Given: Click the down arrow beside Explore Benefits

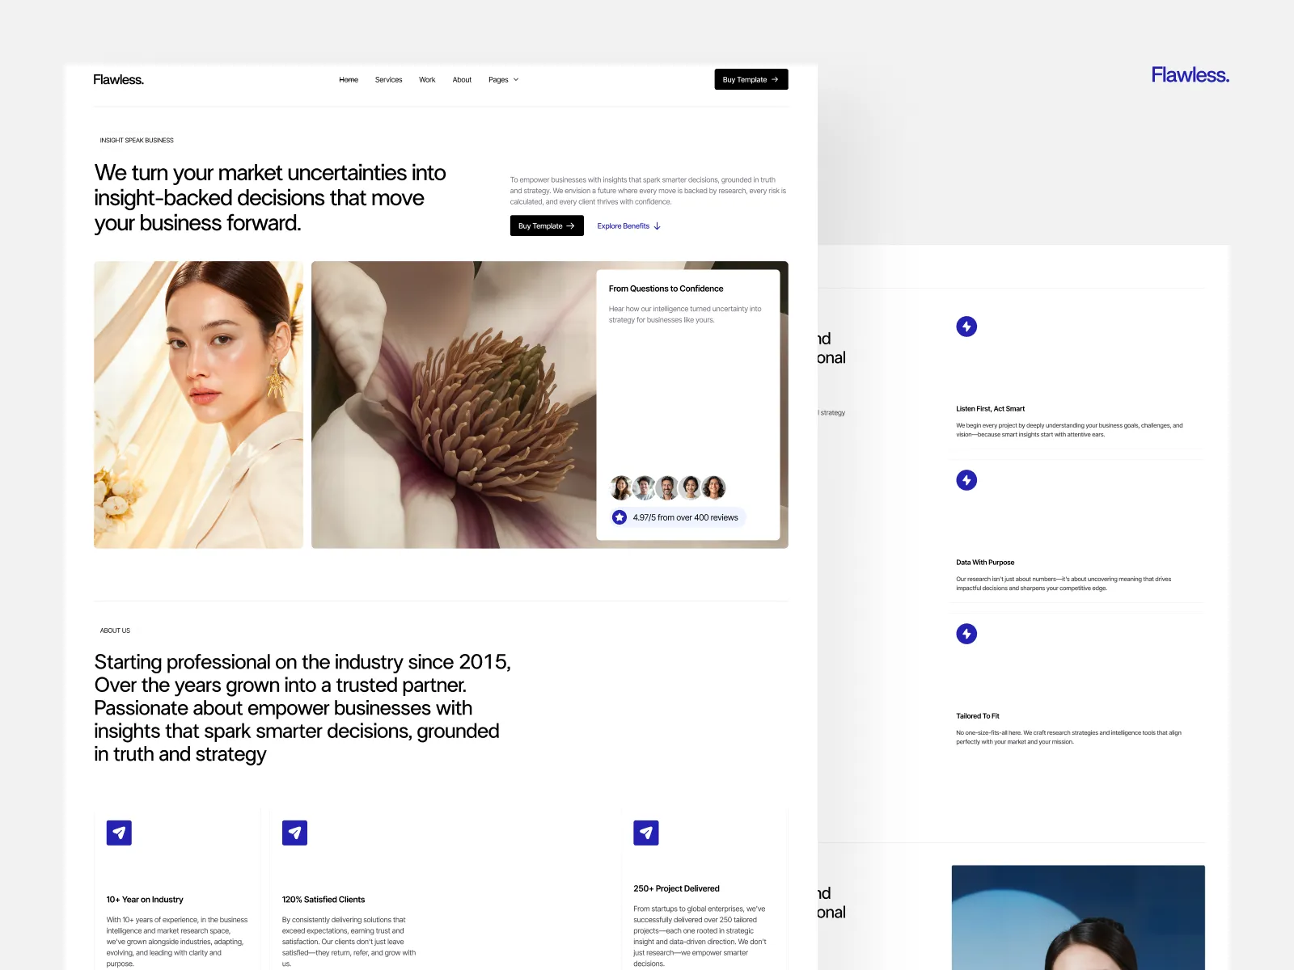Looking at the screenshot, I should click(x=658, y=226).
